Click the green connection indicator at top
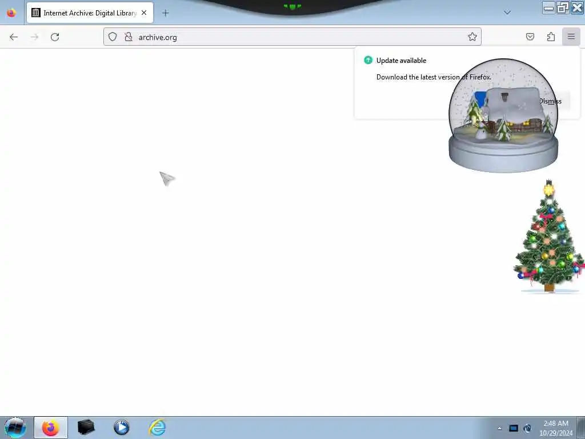 (x=292, y=6)
